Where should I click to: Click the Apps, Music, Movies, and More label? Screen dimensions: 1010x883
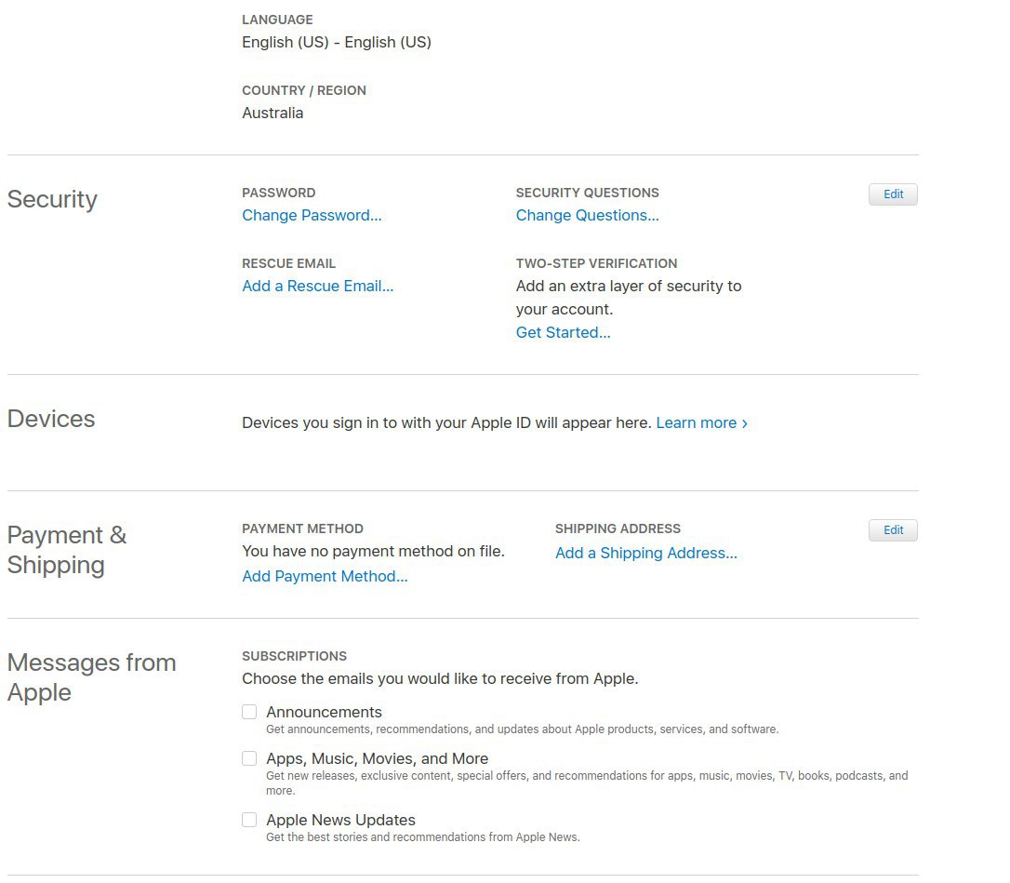(378, 758)
